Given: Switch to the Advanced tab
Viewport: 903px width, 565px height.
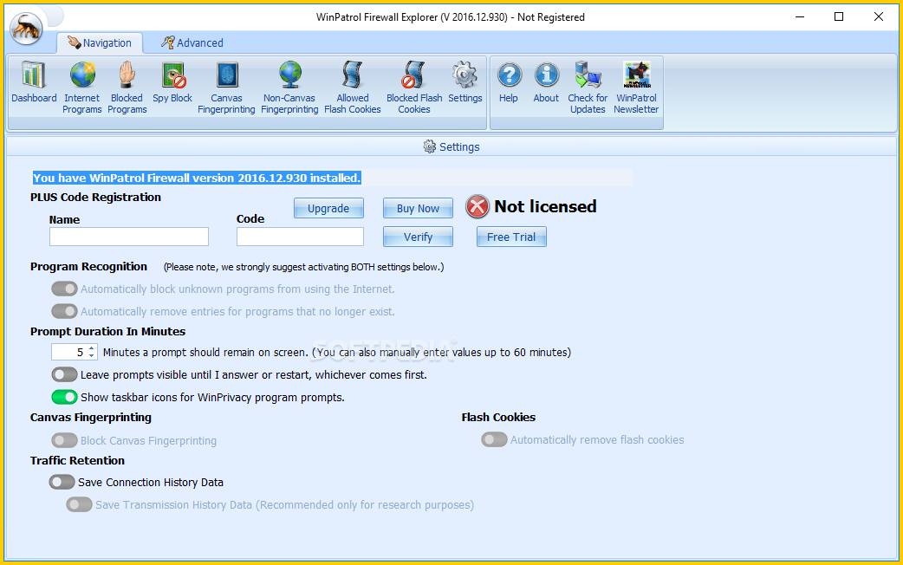Looking at the screenshot, I should pos(192,42).
